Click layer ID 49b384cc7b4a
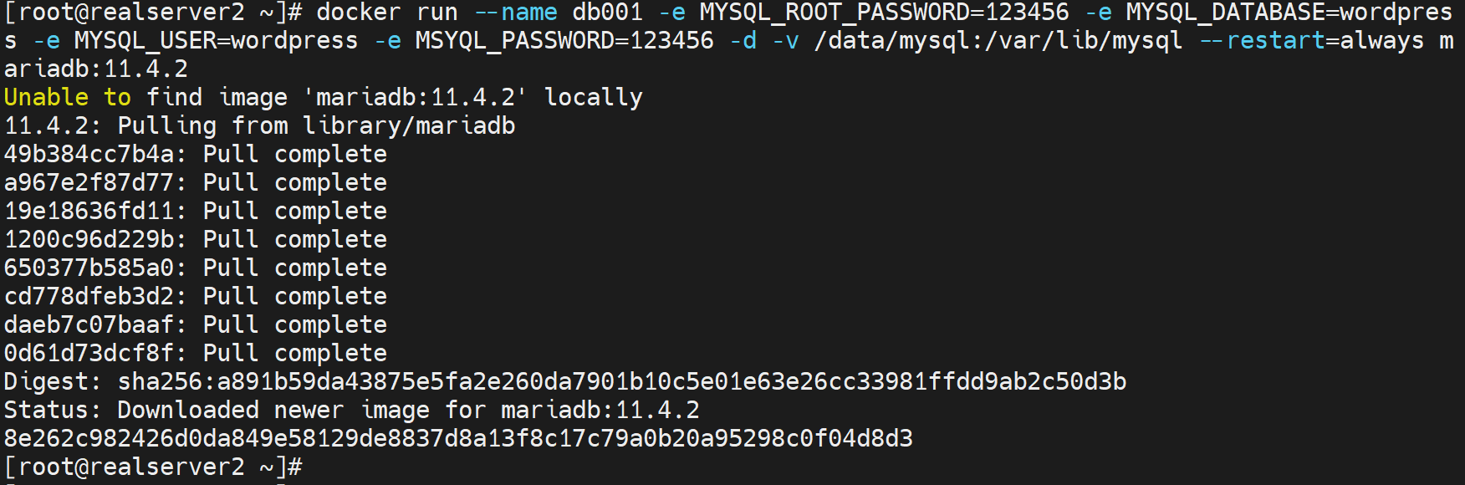The width and height of the screenshot is (1465, 485). [89, 155]
